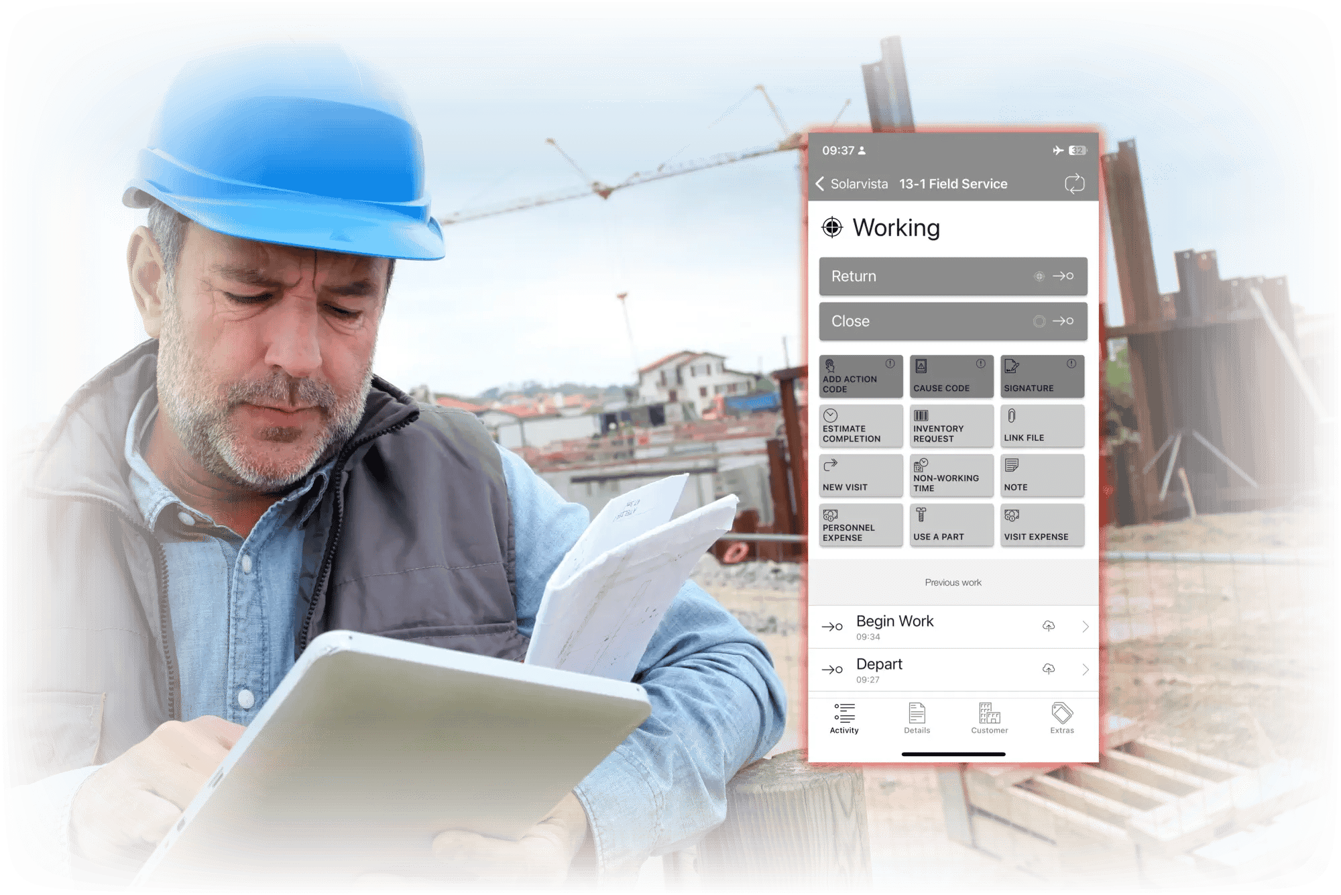
Task: Log Non-Working Time
Action: pyautogui.click(x=951, y=475)
